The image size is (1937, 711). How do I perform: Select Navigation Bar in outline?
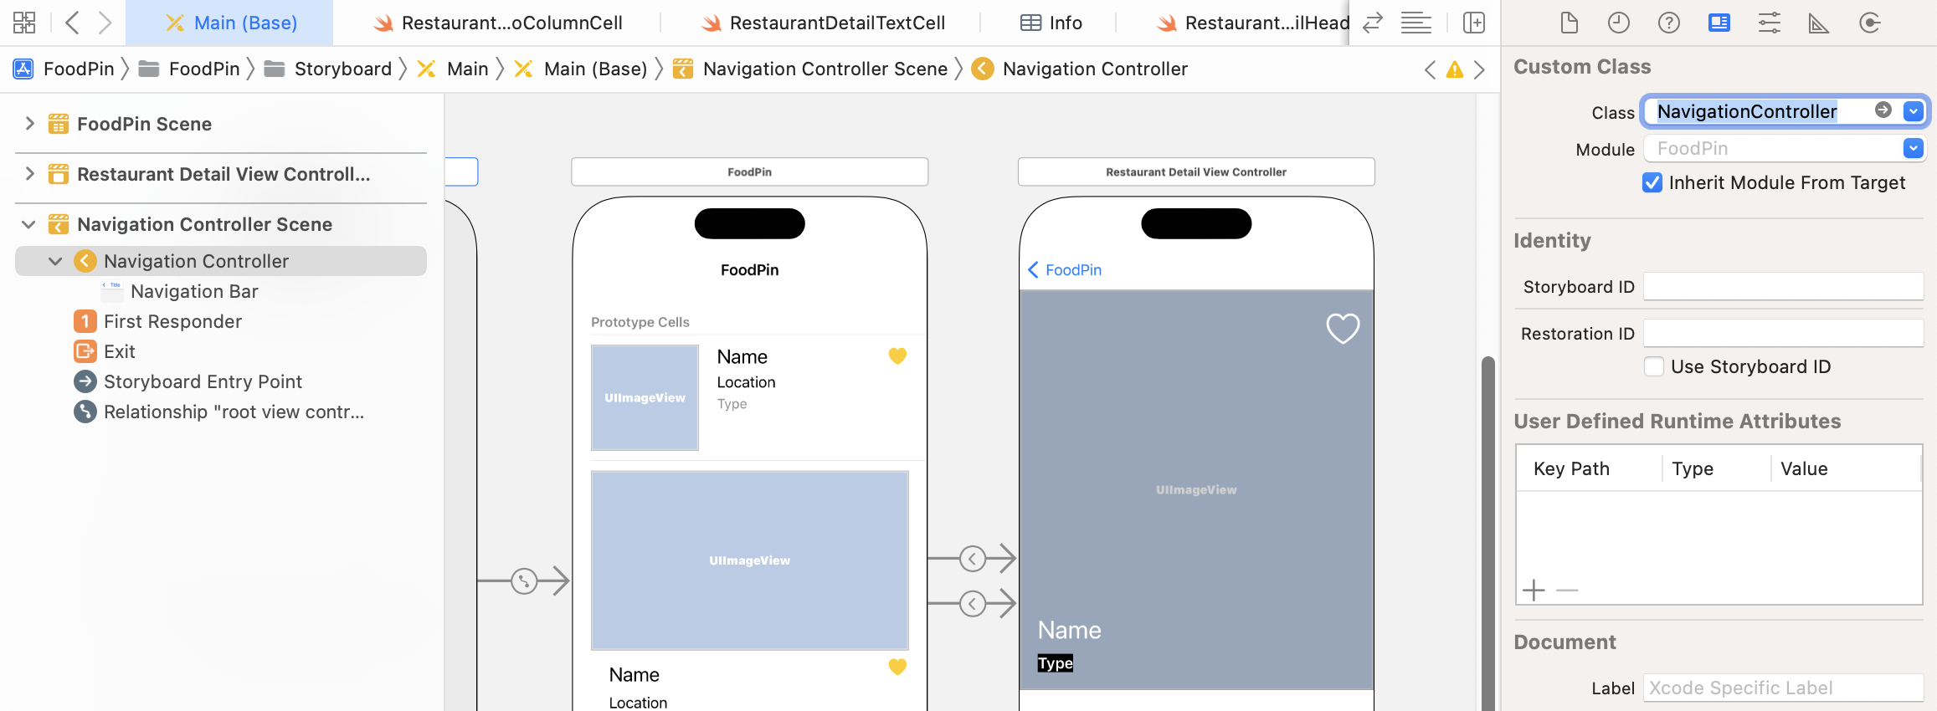pos(194,291)
